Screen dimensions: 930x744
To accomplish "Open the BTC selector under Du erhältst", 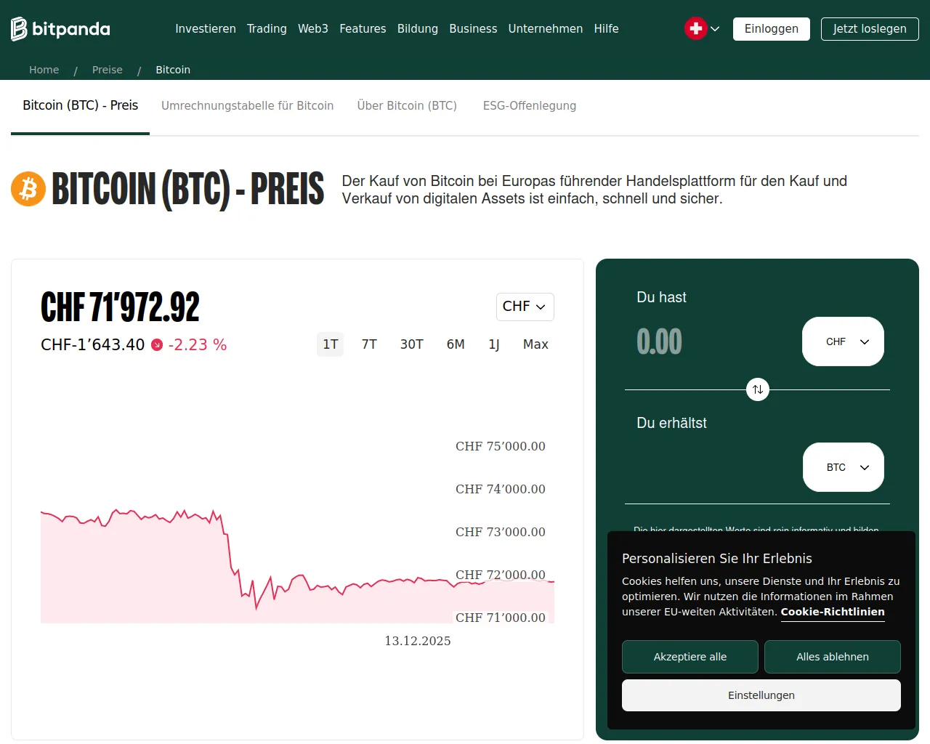I will (x=843, y=466).
